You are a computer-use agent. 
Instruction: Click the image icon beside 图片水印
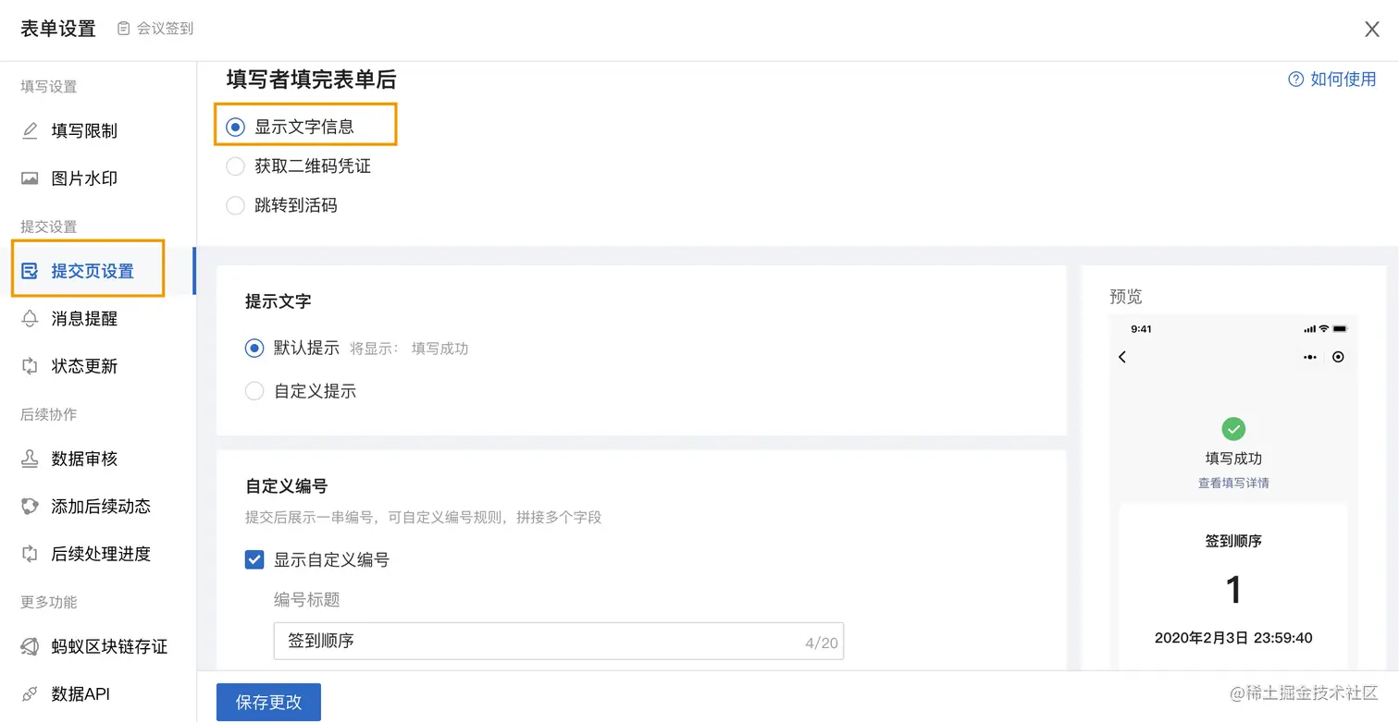click(31, 178)
